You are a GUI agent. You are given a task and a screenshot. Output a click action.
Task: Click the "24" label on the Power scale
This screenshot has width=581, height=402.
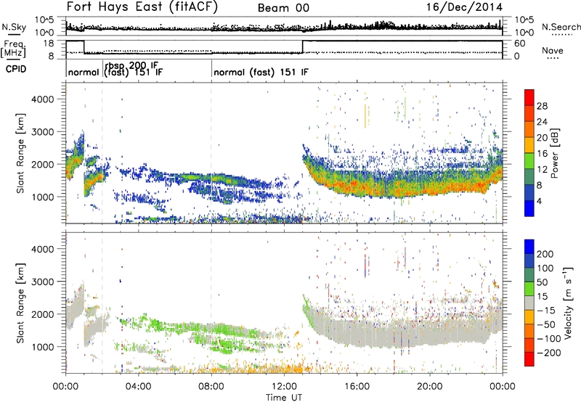tap(542, 122)
